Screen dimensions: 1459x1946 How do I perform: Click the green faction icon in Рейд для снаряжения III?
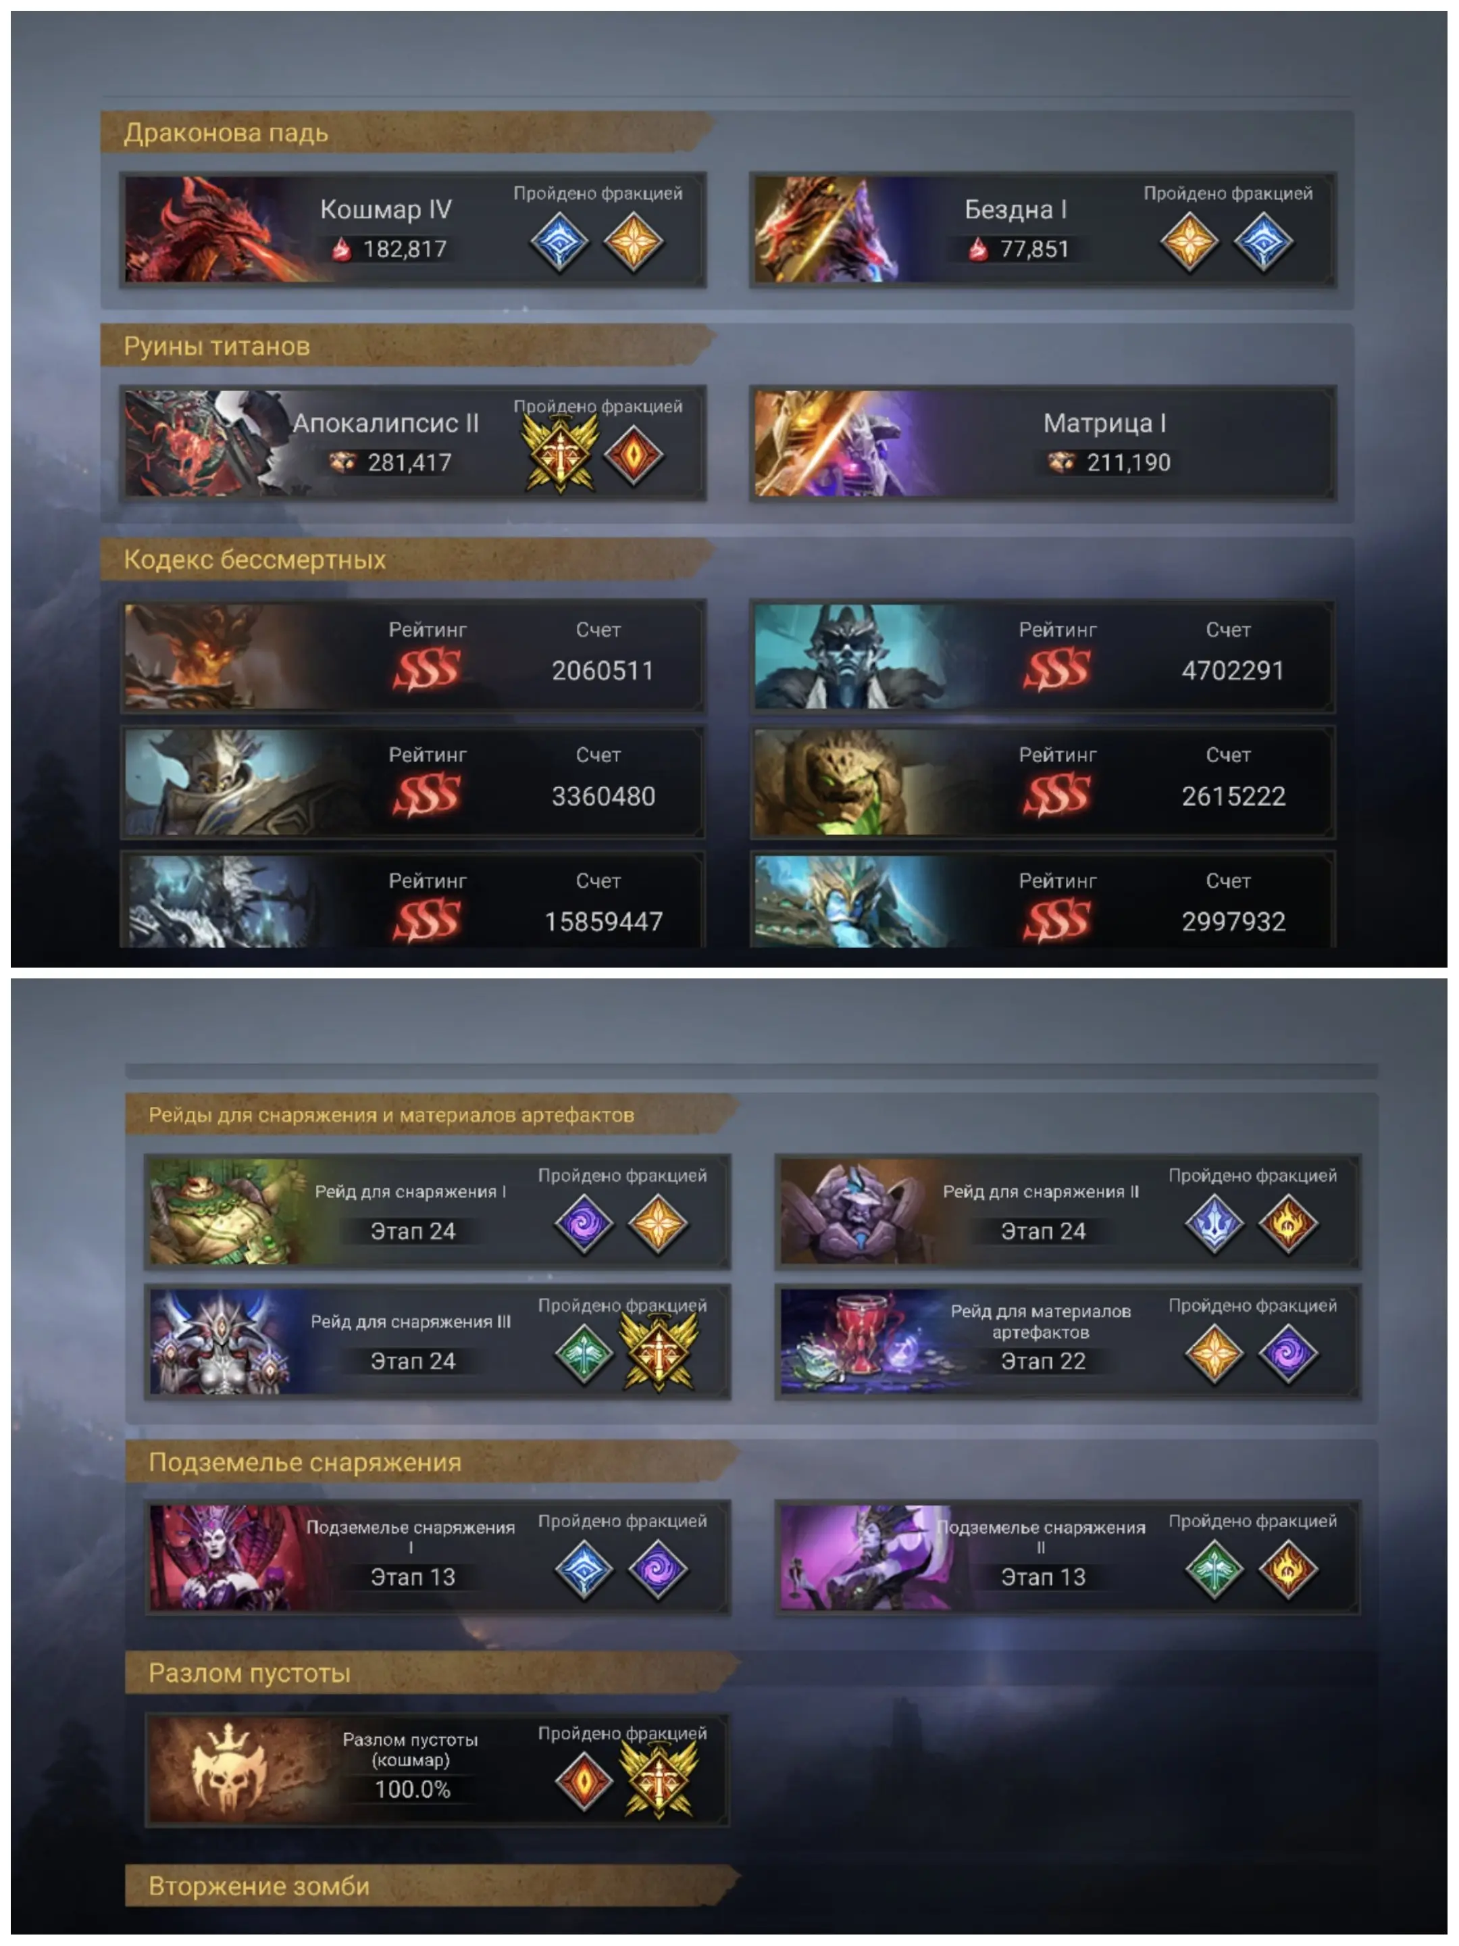coord(584,1354)
